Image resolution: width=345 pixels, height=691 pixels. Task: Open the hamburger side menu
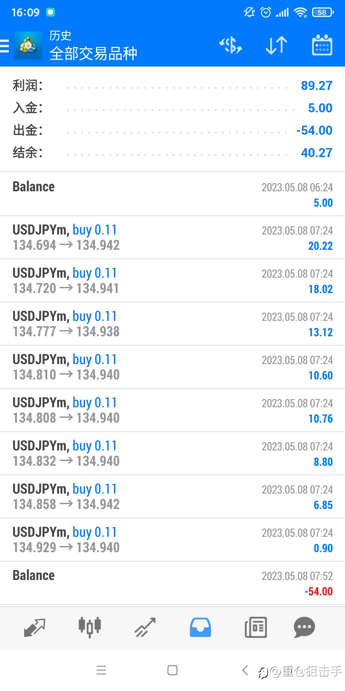4,46
